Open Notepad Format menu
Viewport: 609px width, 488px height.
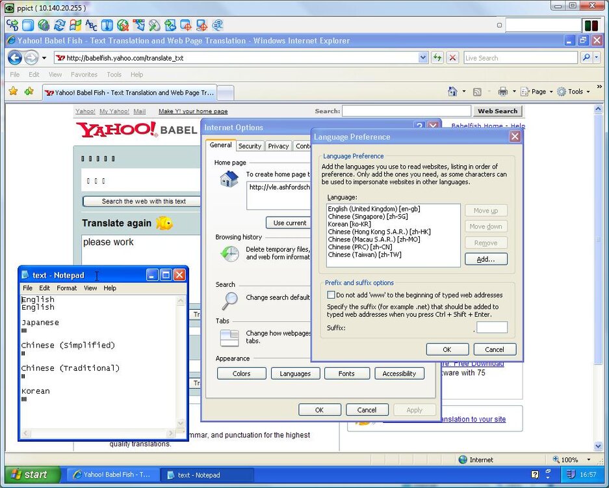[x=67, y=288]
